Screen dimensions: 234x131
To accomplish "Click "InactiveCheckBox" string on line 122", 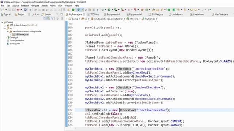I will point(152,110).
